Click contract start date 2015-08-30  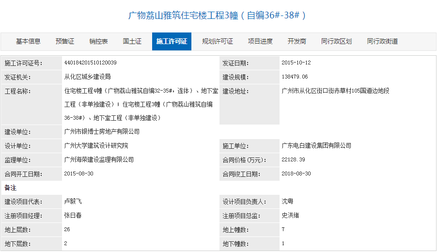coord(79,173)
